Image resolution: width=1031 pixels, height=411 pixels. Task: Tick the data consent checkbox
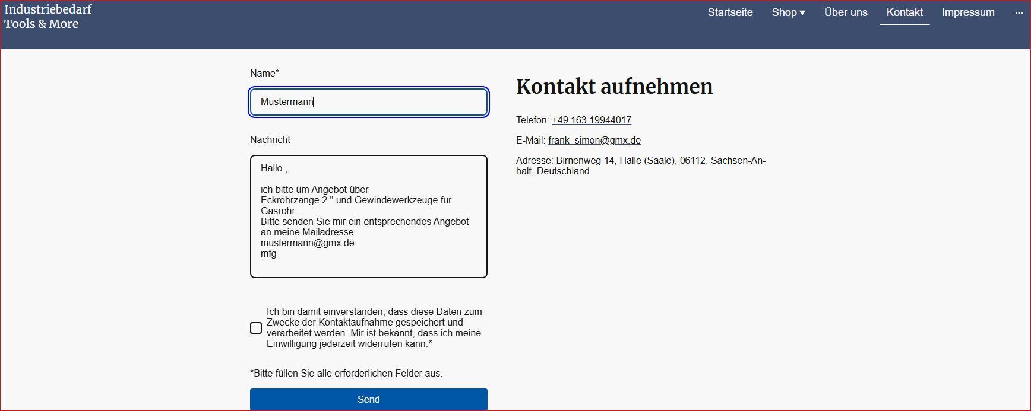(256, 328)
